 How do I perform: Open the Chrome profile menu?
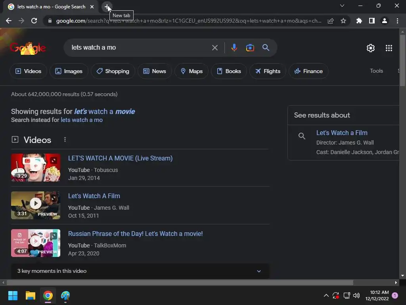385,21
